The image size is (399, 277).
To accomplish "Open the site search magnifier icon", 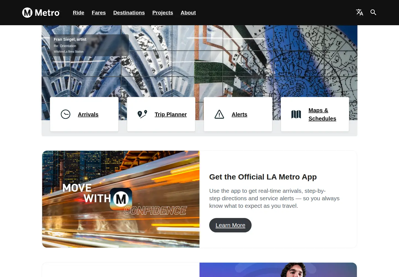I will tap(373, 12).
